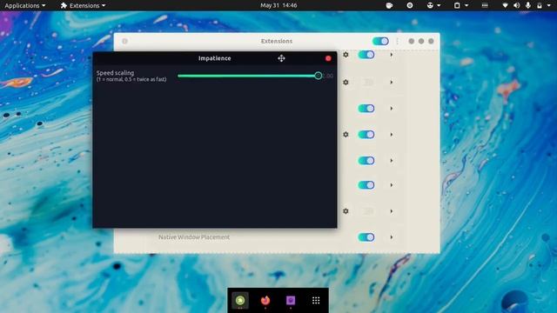The height and width of the screenshot is (313, 557).
Task: Open the purple app icon in the dock
Action: [x=291, y=301]
